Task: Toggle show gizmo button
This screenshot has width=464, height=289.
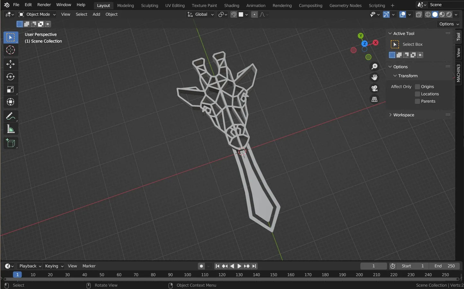Action: (x=386, y=14)
